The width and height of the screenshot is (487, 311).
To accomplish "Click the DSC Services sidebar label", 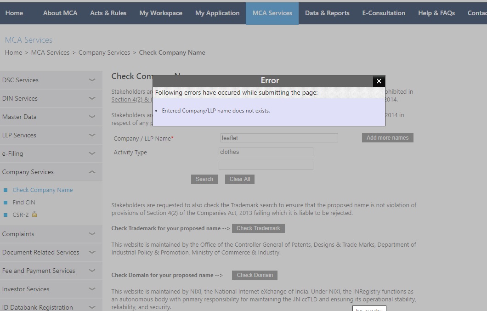I will (20, 80).
